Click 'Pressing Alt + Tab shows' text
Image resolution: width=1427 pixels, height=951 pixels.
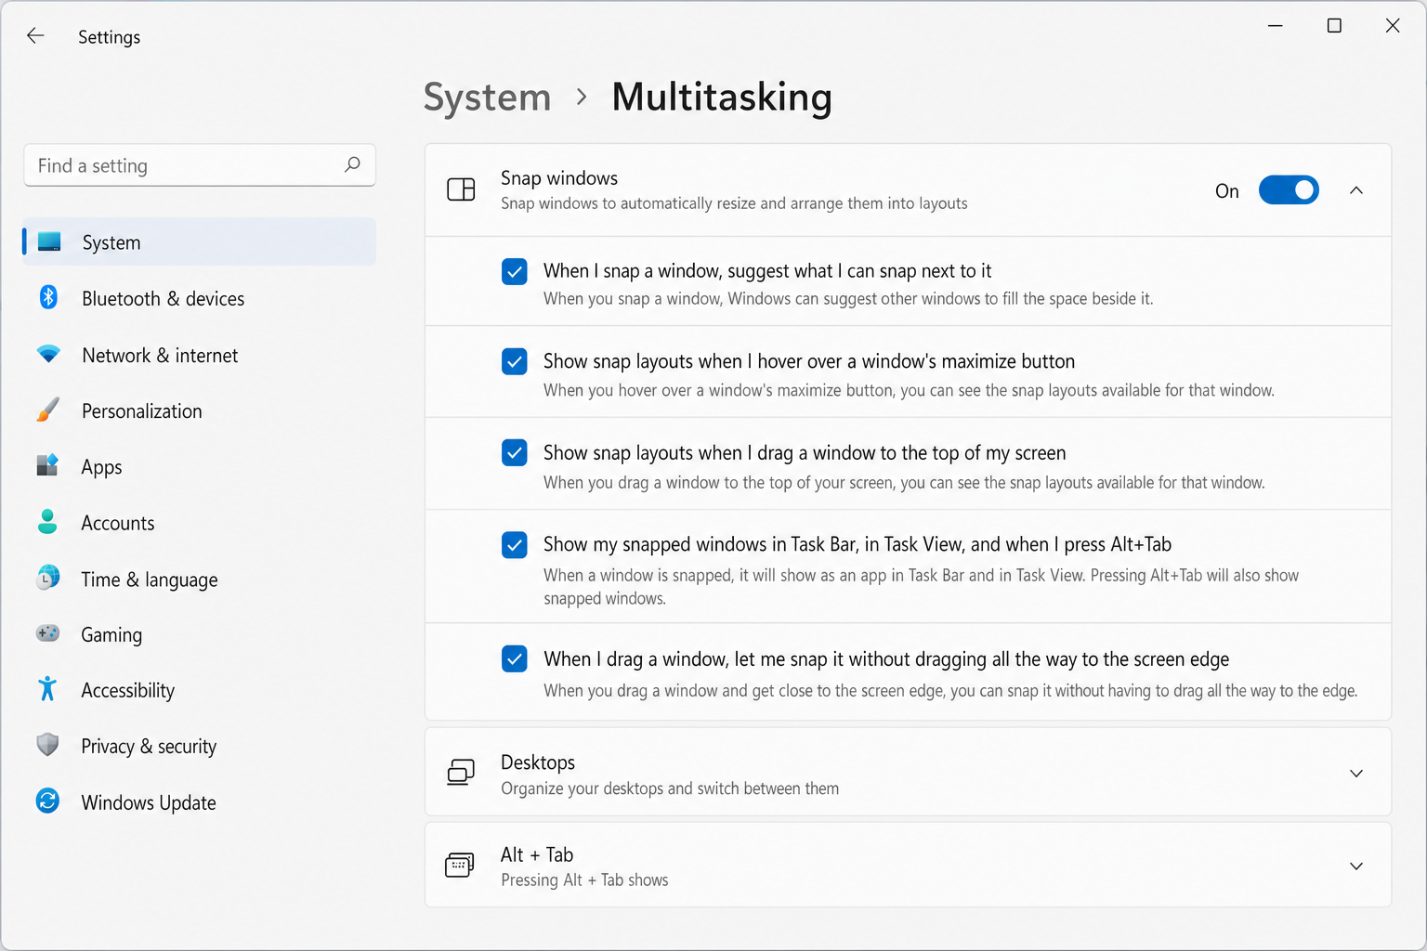tap(584, 879)
